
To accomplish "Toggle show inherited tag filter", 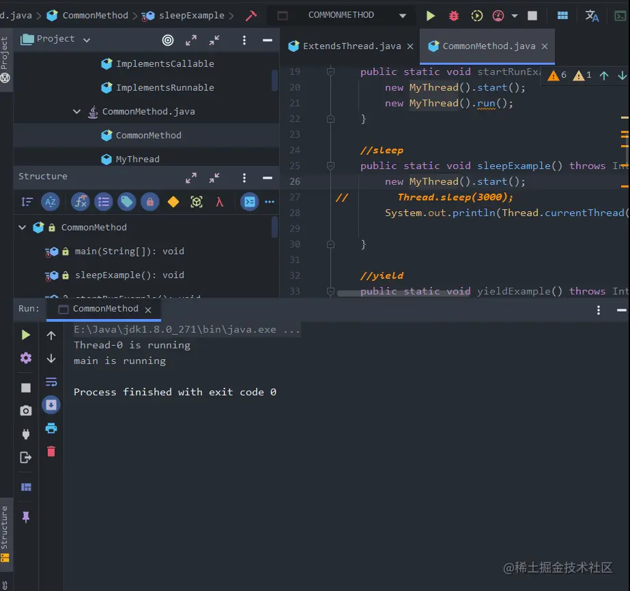I will click(127, 202).
